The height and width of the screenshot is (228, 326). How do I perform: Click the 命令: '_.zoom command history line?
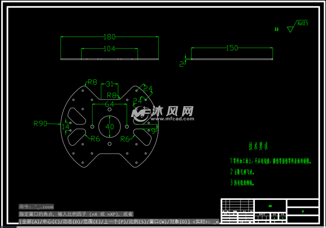click(x=37, y=207)
